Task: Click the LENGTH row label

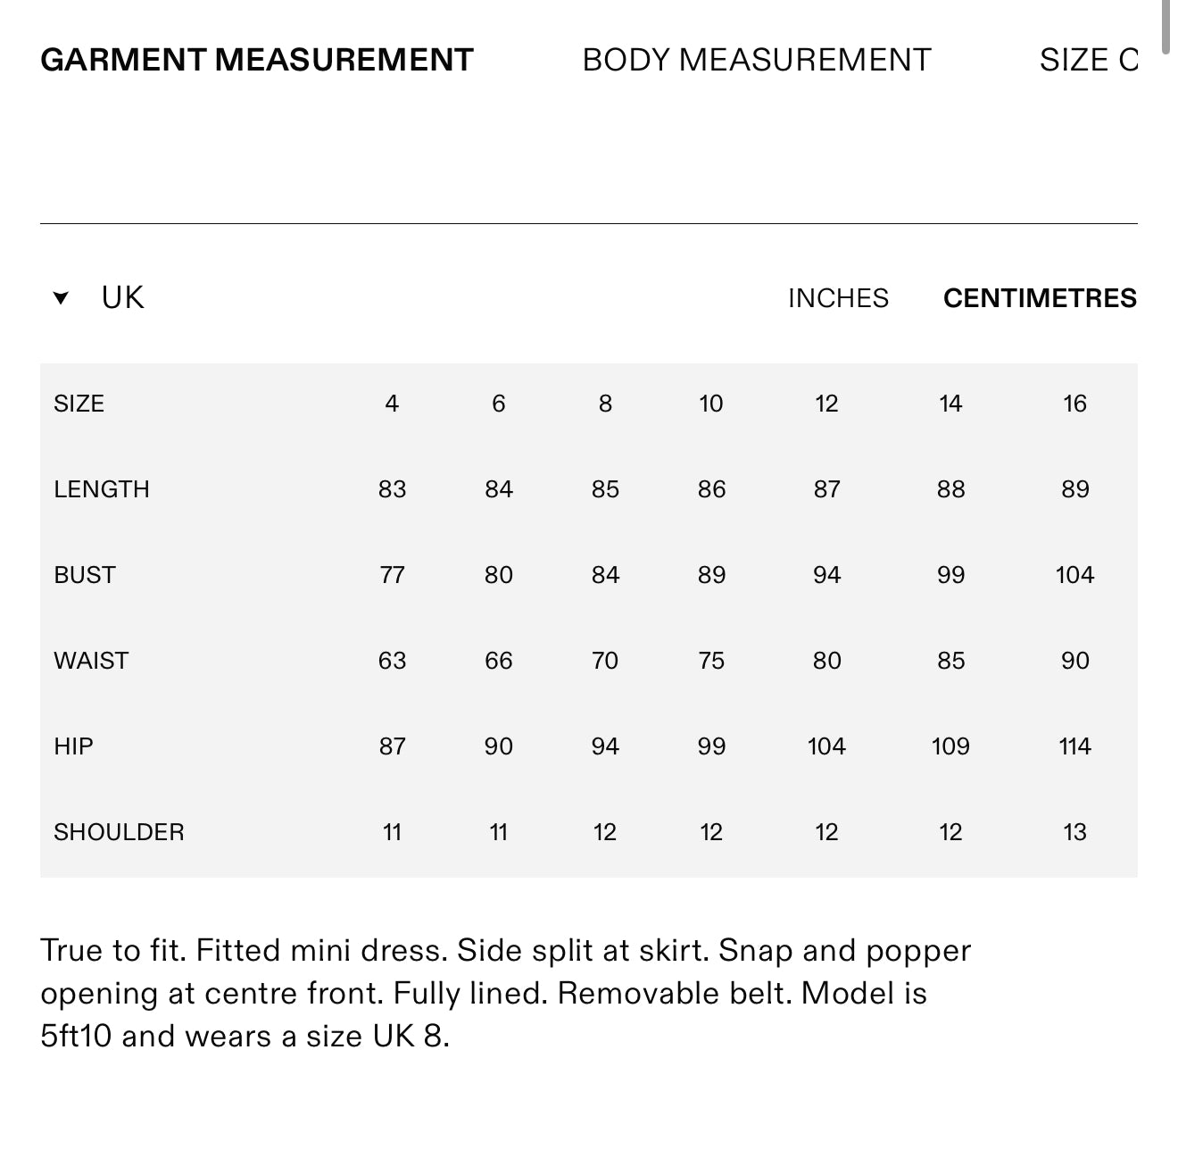Action: tap(102, 489)
